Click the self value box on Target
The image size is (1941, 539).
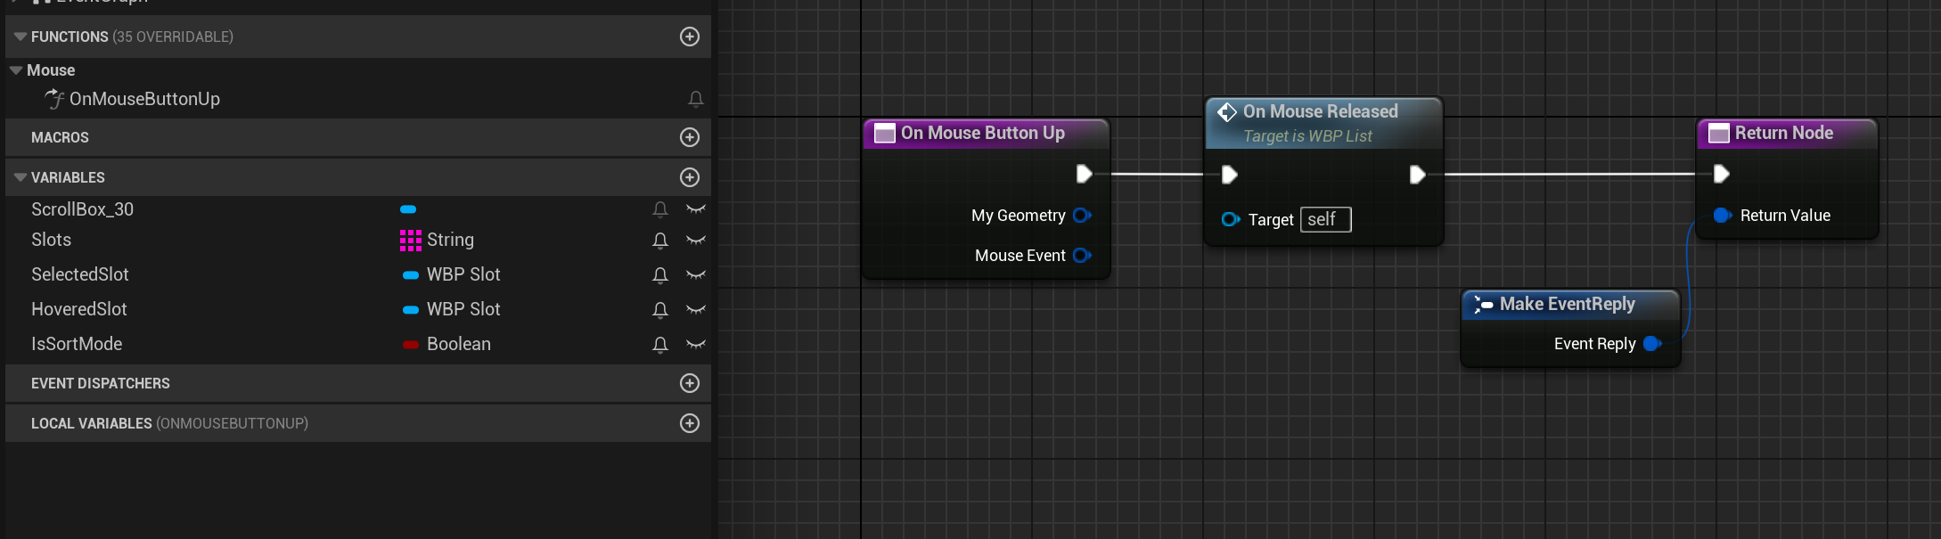click(x=1326, y=219)
